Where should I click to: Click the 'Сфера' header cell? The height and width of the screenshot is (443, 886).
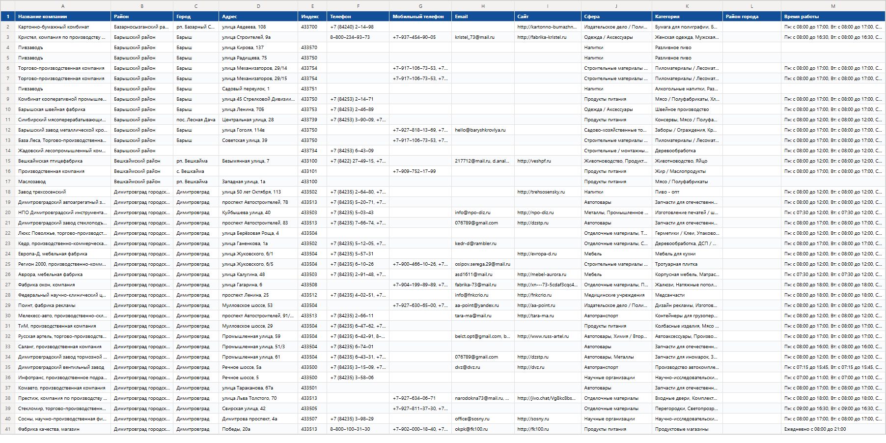click(x=617, y=16)
